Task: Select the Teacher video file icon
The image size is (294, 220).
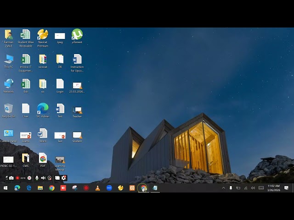Action: point(77,112)
